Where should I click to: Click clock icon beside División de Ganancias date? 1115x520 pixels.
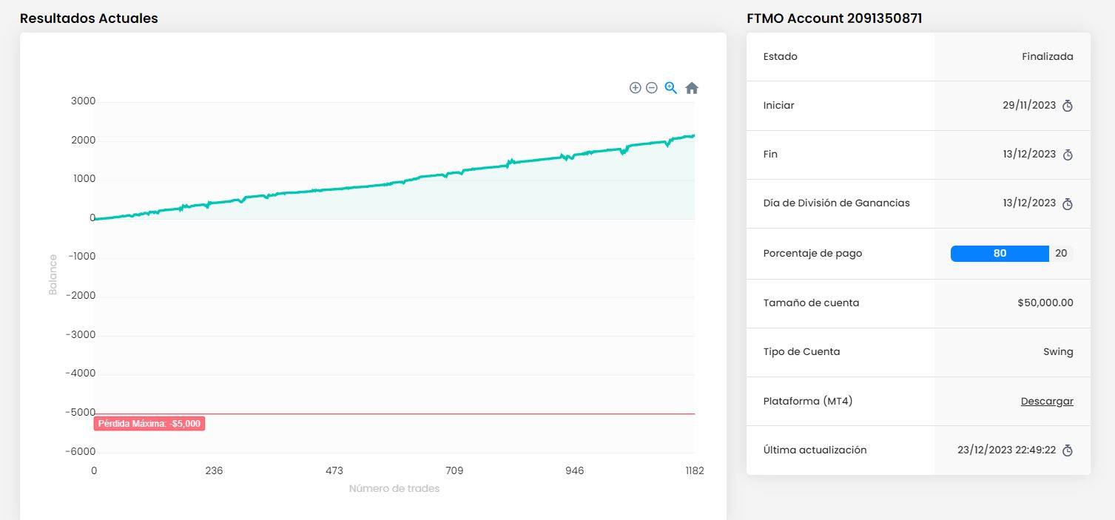(1068, 203)
